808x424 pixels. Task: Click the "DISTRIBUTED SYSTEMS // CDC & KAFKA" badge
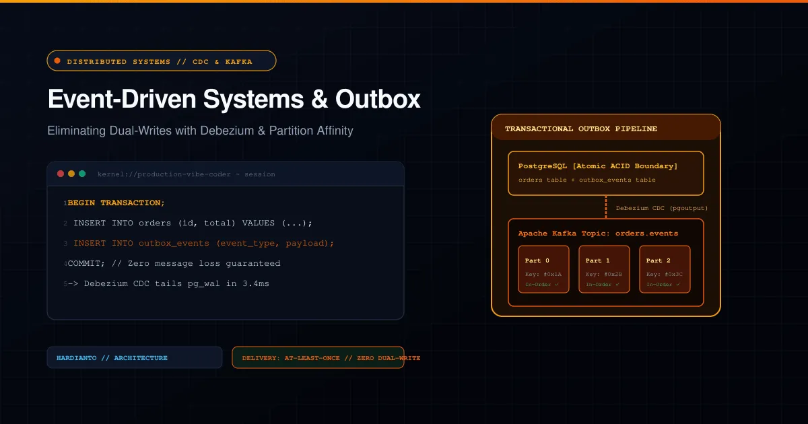click(x=162, y=61)
